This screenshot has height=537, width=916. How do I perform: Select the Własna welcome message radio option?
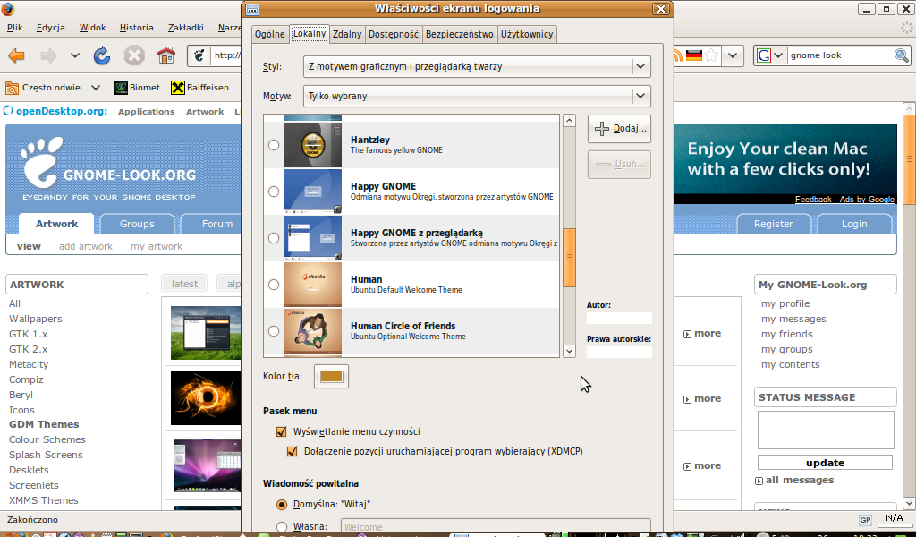(282, 526)
